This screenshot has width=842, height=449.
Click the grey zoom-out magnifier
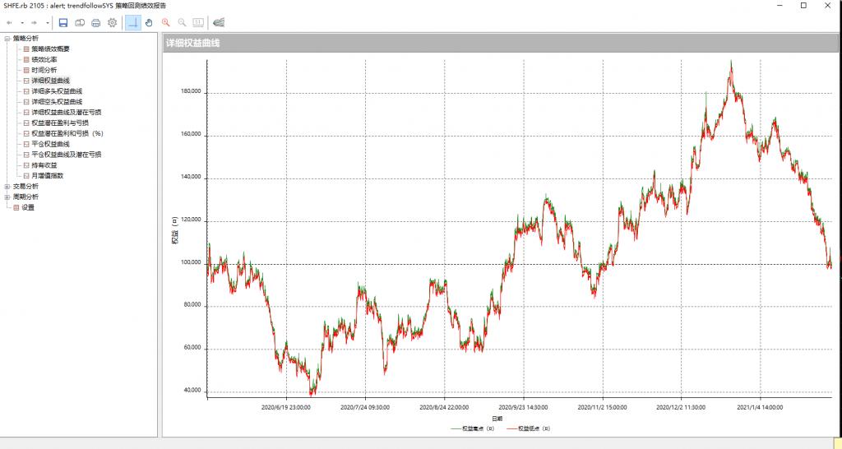(x=182, y=22)
